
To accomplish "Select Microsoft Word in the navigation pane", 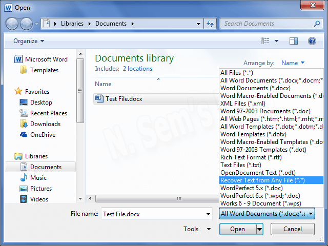I will [41, 59].
